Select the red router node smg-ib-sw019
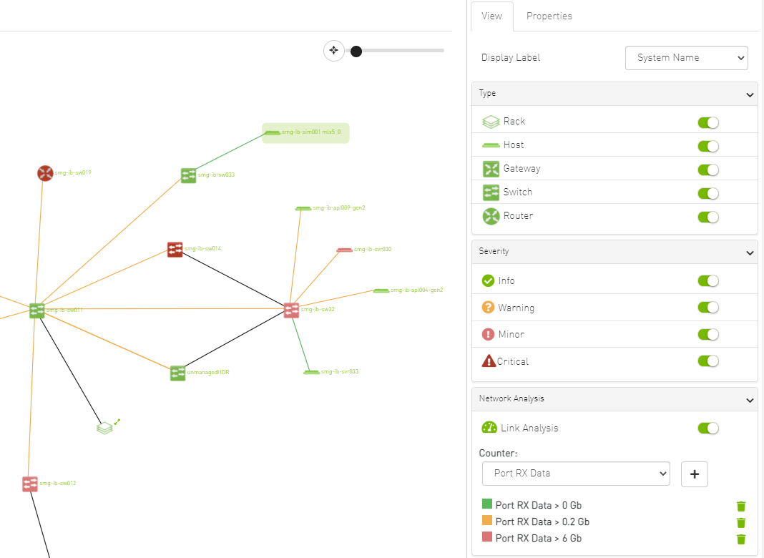Screen dimensions: 764x558 click(45, 172)
